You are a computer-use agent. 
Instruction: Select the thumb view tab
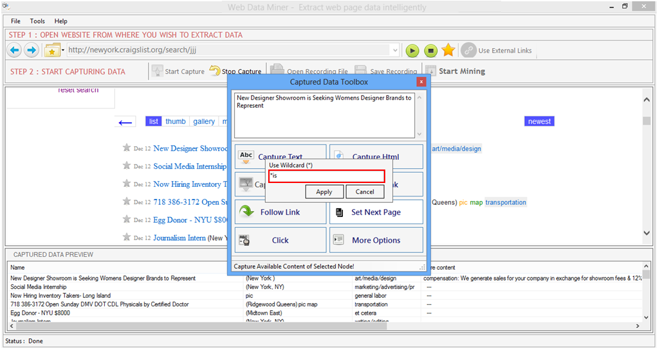click(x=176, y=121)
